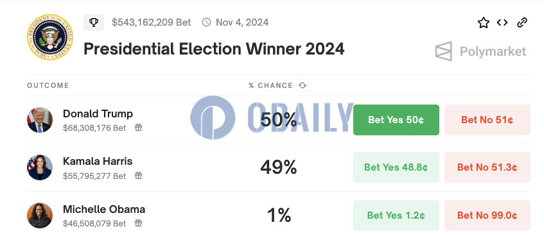This screenshot has height=236, width=544.
Task: Click the star favorite icon
Action: [x=483, y=23]
